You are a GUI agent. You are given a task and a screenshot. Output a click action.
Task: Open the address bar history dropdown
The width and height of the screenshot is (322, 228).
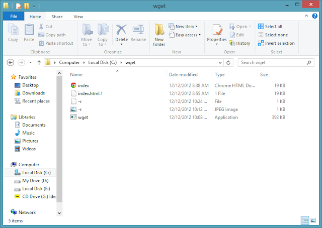pos(220,63)
